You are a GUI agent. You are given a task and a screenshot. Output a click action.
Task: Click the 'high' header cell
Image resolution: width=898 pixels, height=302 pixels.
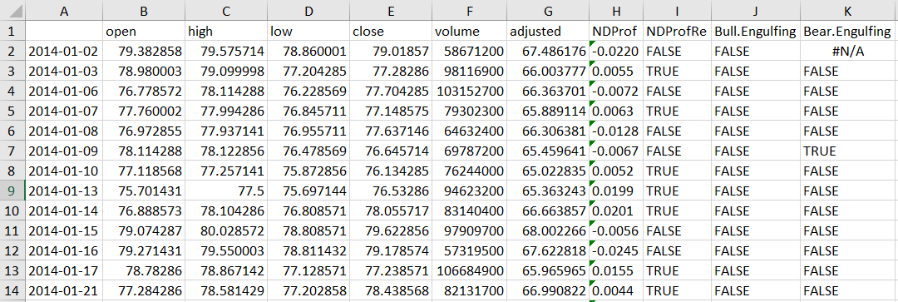coord(226,31)
